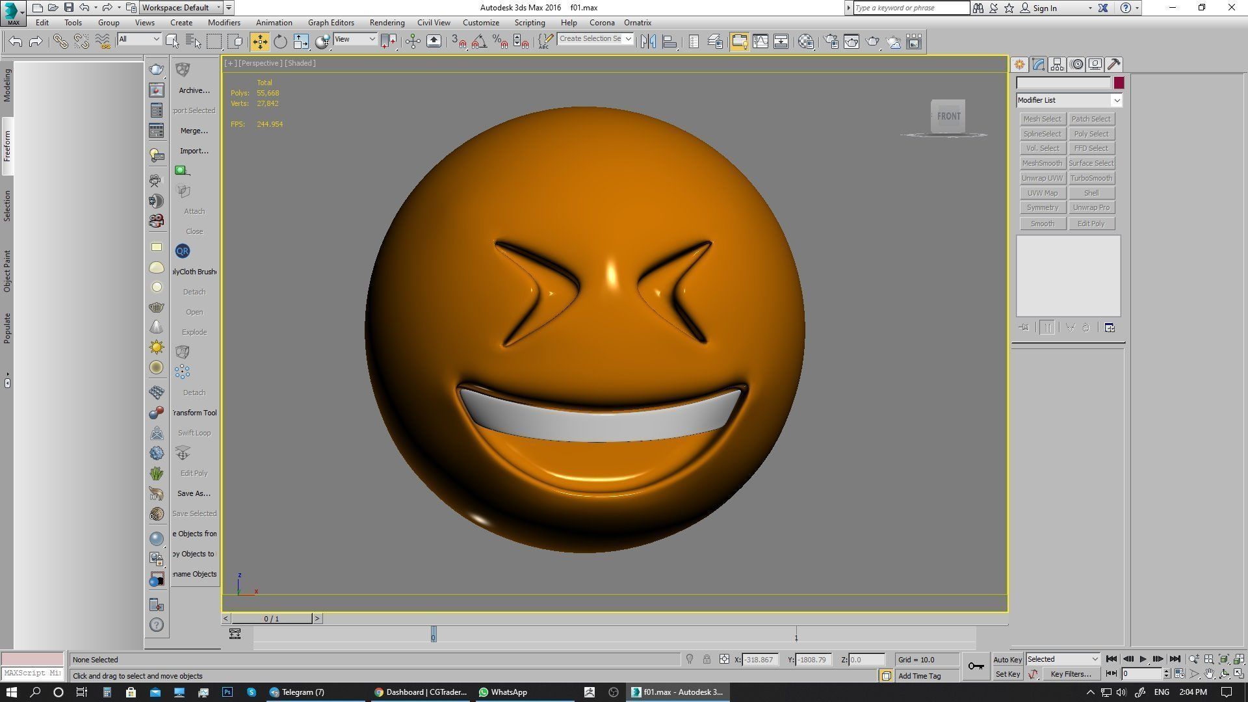This screenshot has width=1248, height=702.
Task: Toggle Selection Lock padlock
Action: 707,659
